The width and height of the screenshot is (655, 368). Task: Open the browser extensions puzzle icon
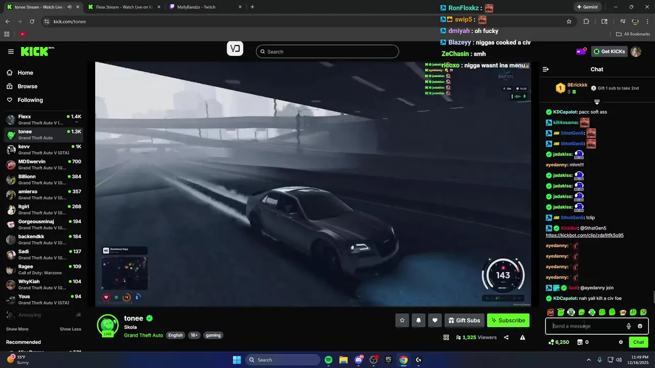[x=586, y=21]
